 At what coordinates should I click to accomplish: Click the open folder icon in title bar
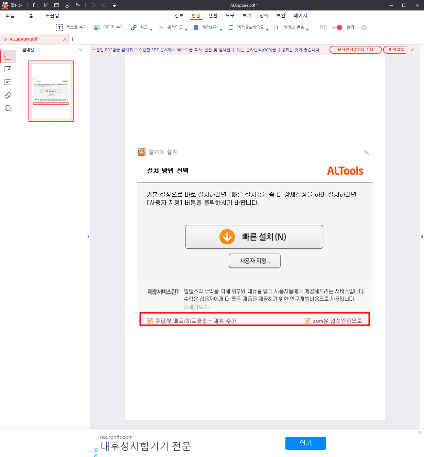tap(36, 5)
